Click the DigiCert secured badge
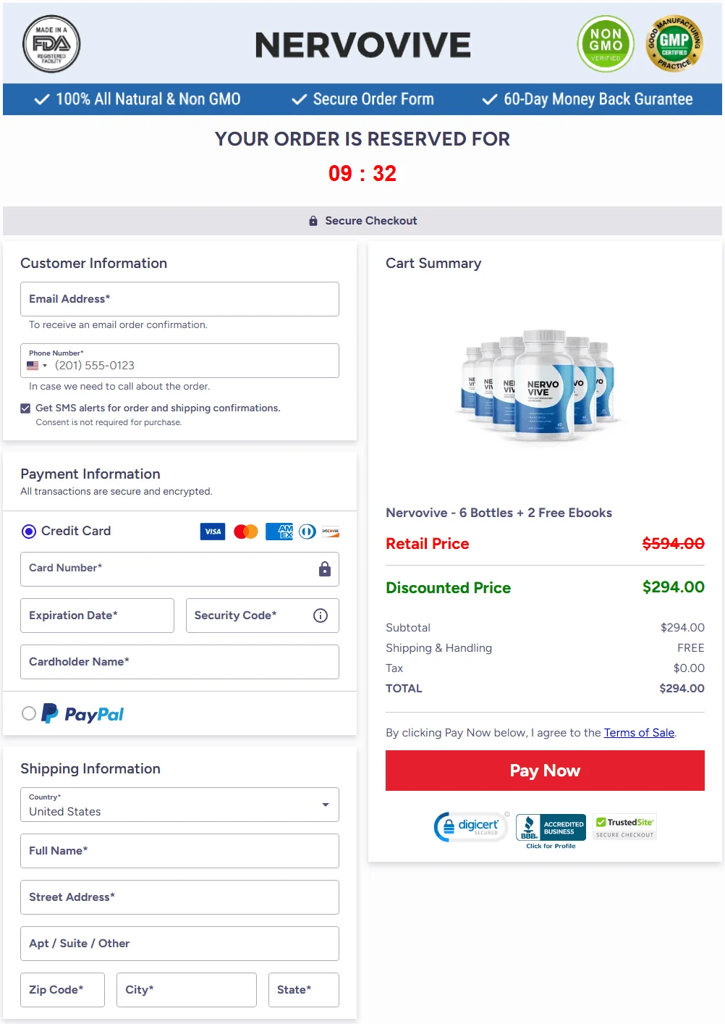Image resolution: width=725 pixels, height=1024 pixels. pos(471,826)
